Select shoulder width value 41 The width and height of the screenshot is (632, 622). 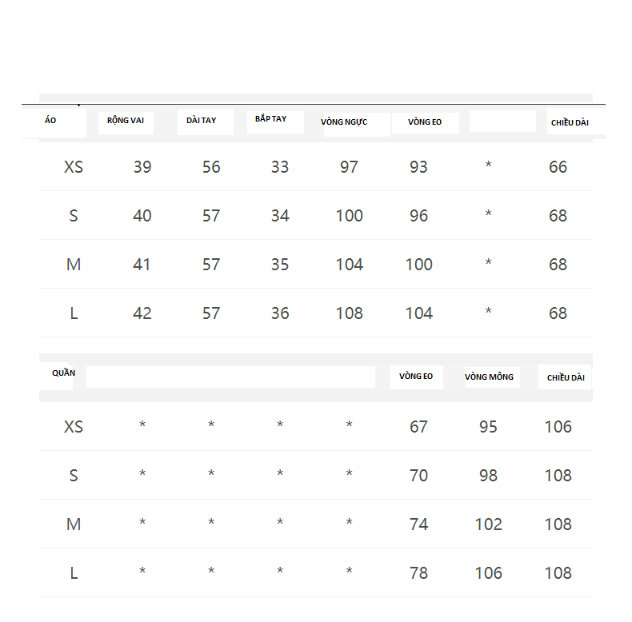pyautogui.click(x=142, y=265)
